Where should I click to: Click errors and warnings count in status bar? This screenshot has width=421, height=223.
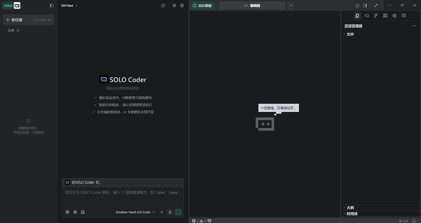199,221
